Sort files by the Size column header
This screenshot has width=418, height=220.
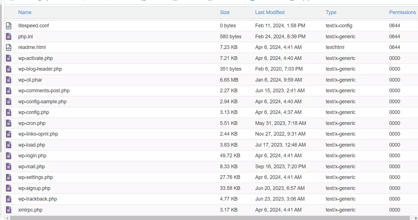225,12
